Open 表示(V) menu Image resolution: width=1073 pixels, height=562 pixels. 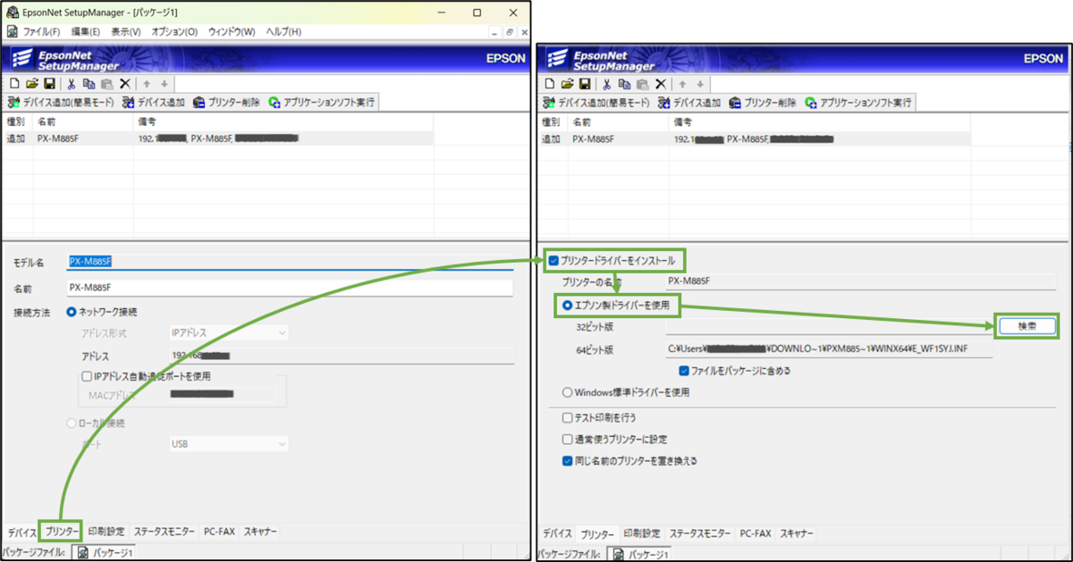(126, 31)
